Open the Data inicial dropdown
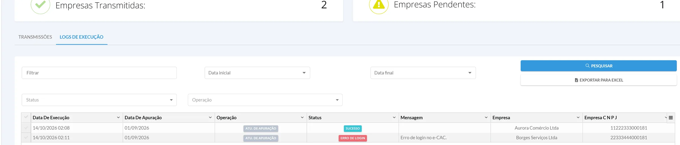 click(257, 73)
